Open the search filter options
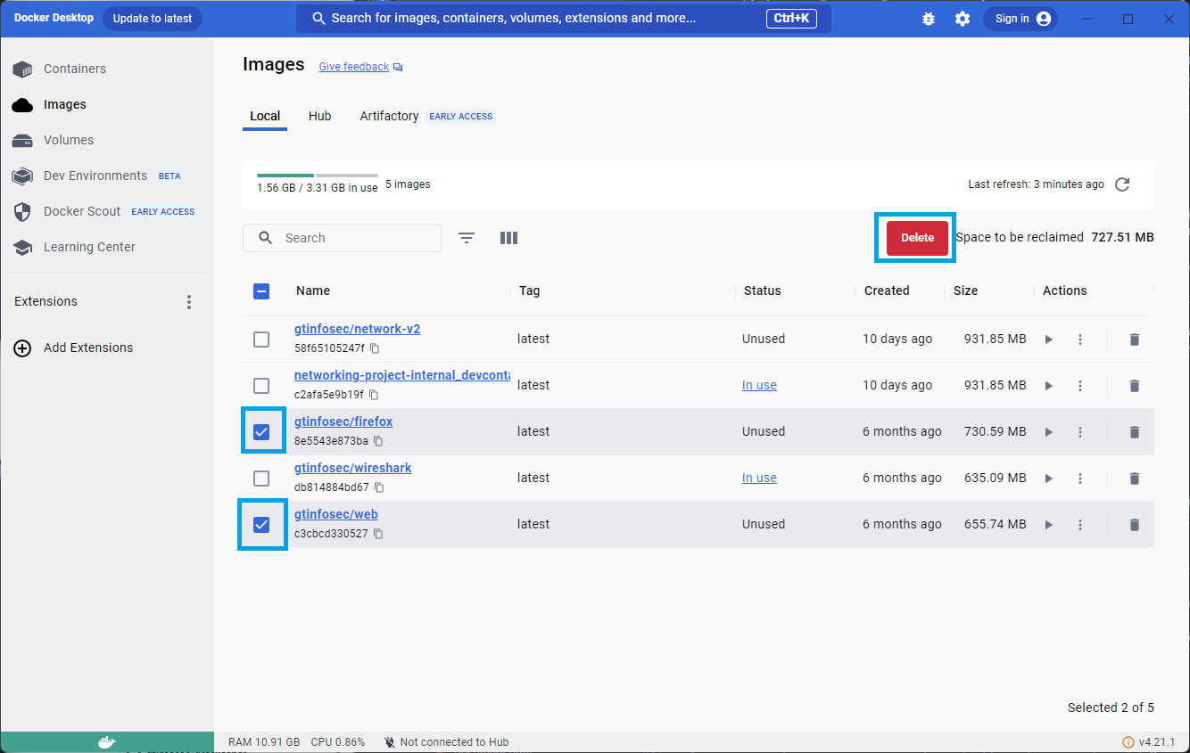 (466, 238)
